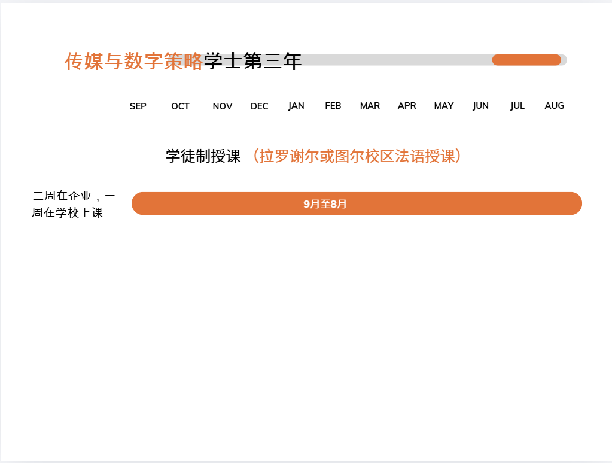Click the MAY month marker
Image resolution: width=612 pixels, height=463 pixels.
(x=443, y=106)
